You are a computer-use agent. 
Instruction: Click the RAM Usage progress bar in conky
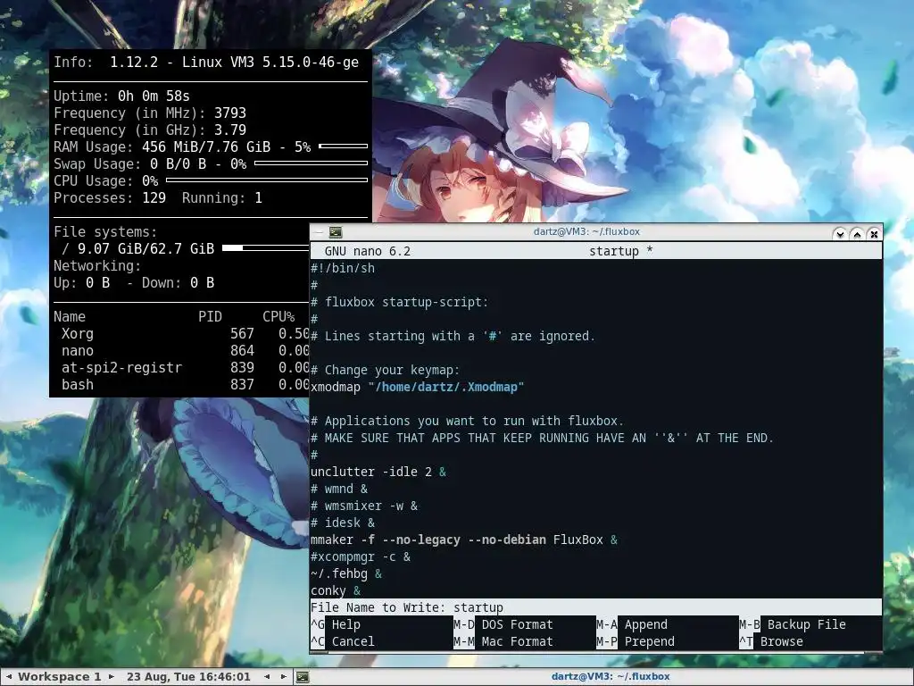point(344,146)
